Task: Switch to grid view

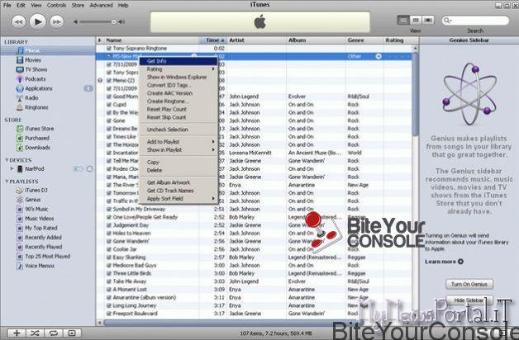Action: 416,21
